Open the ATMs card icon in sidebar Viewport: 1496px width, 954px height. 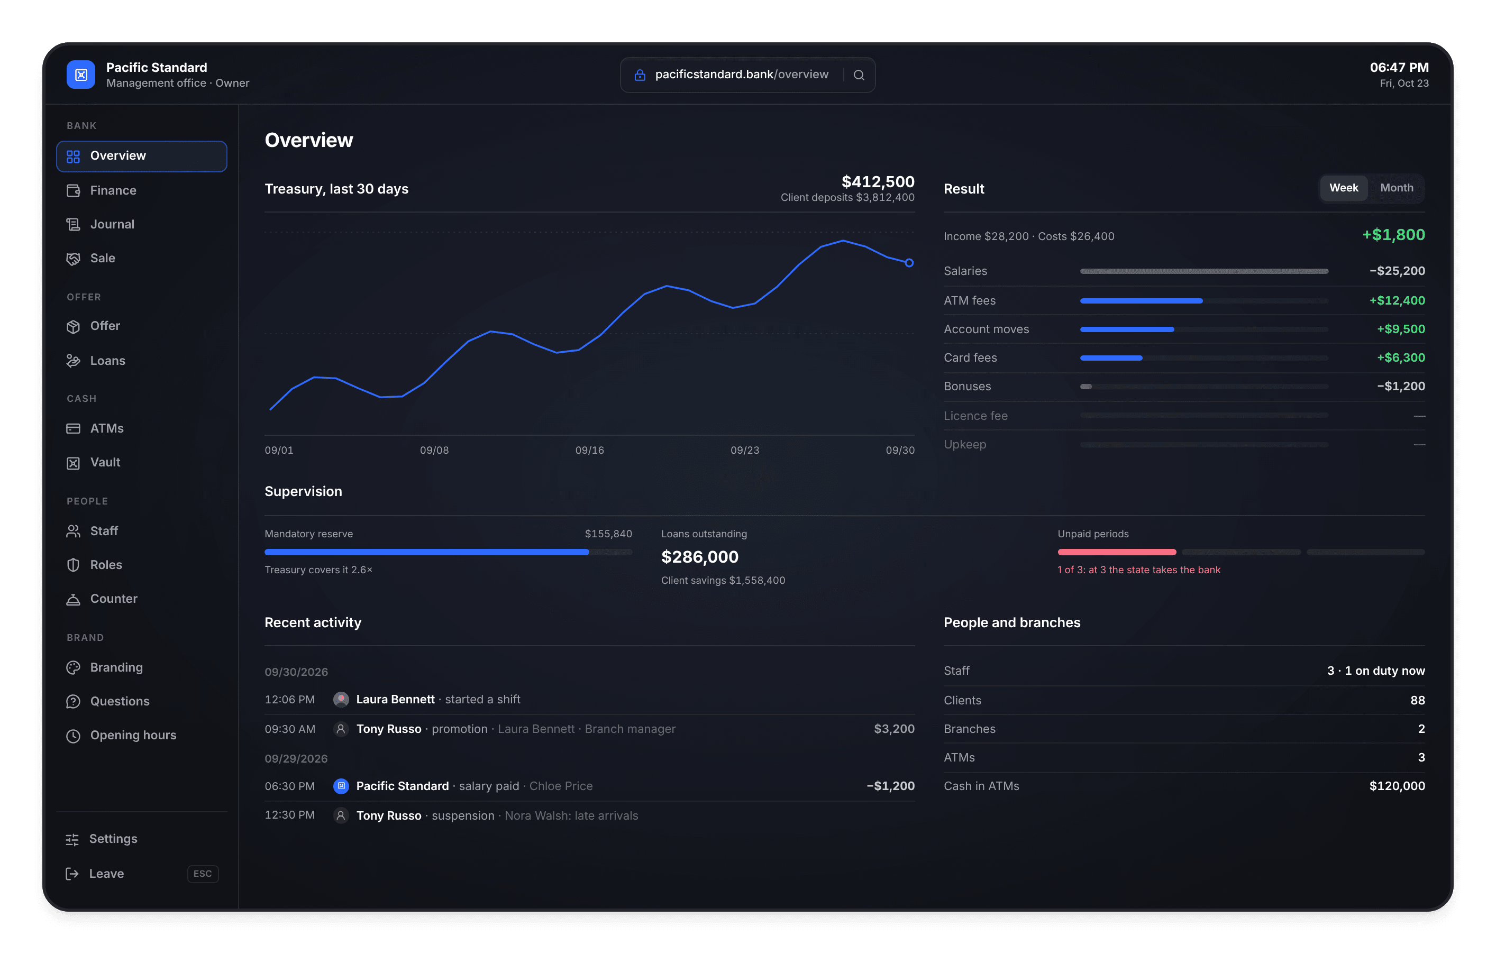pos(74,428)
